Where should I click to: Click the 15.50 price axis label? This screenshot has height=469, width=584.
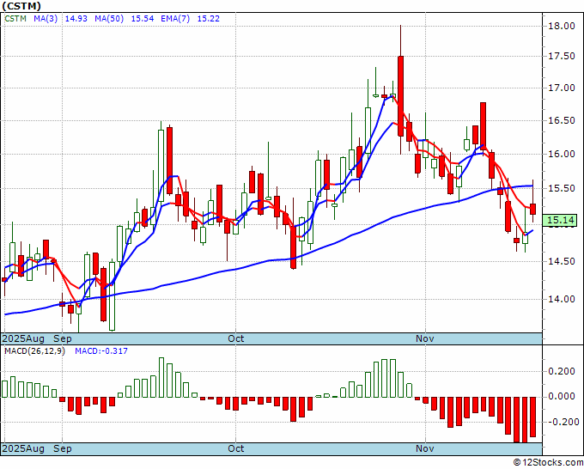pyautogui.click(x=562, y=188)
